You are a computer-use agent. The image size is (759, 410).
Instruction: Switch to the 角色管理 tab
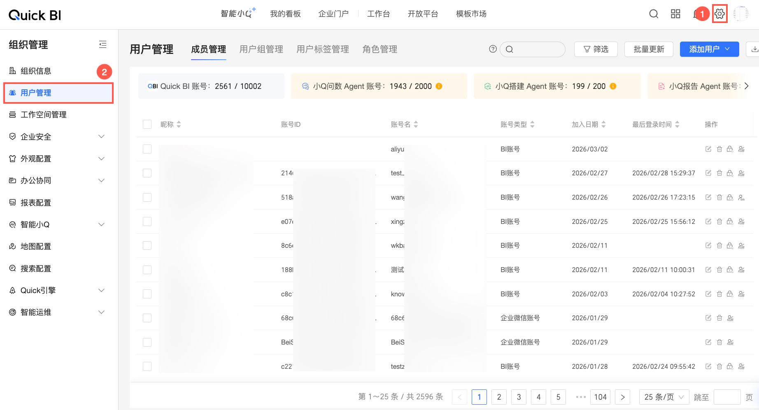379,49
